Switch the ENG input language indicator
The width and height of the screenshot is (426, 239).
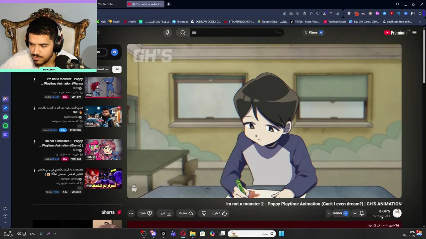tap(33, 234)
